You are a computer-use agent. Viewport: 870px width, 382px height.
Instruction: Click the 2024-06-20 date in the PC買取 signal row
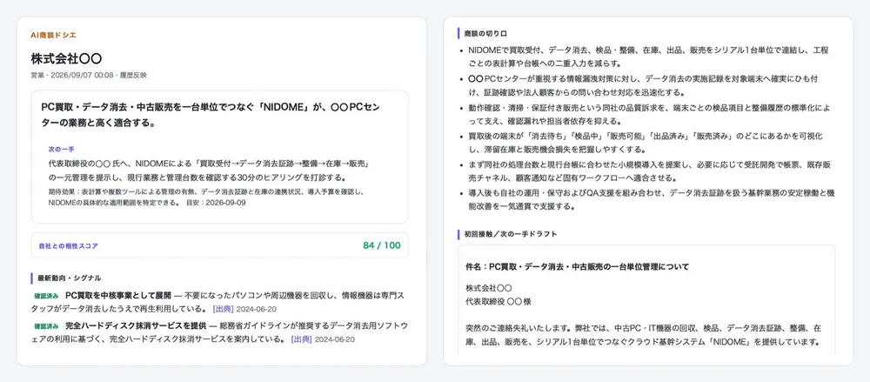(x=257, y=309)
